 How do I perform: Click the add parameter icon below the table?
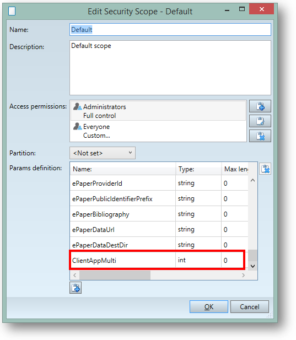tap(76, 288)
